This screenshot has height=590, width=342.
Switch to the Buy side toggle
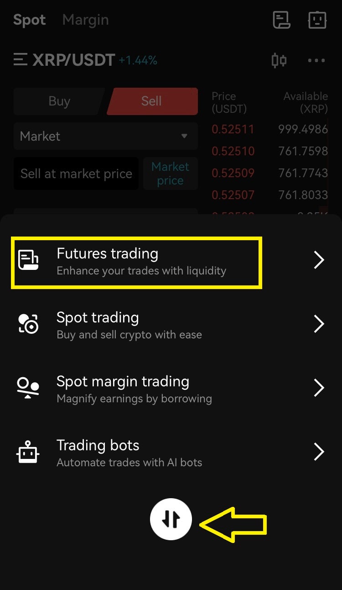tap(59, 101)
